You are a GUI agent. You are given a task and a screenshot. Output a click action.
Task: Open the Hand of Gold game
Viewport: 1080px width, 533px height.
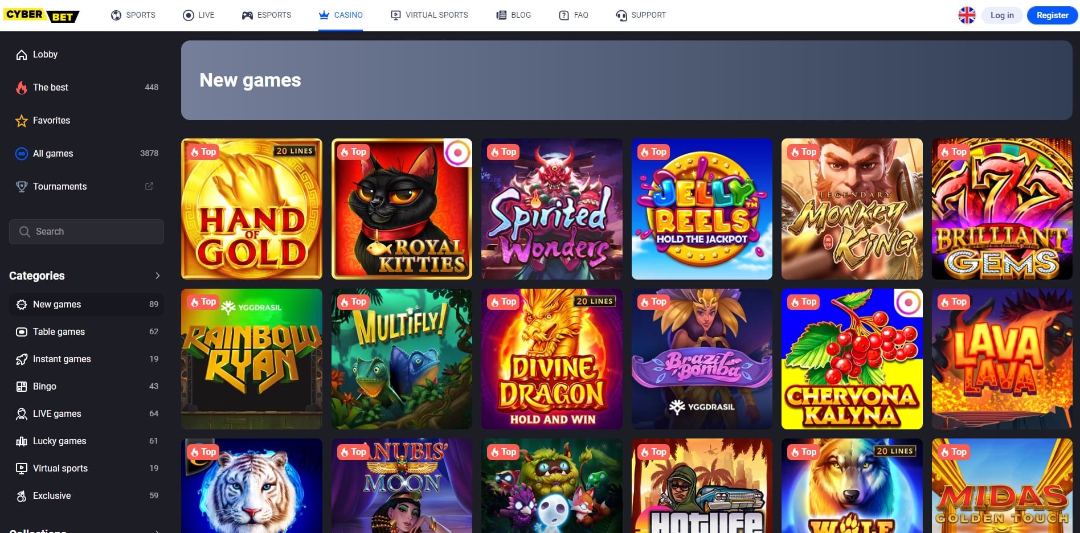252,209
